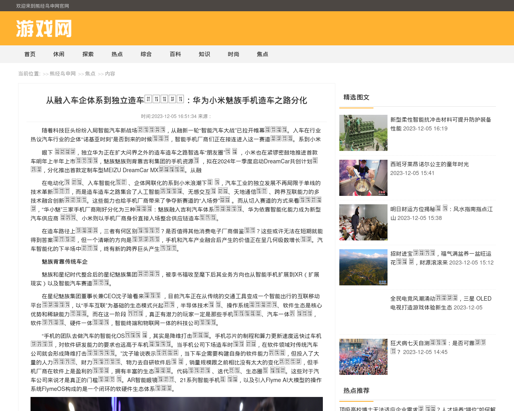Viewport: 514px width, 411px height.
Task: Open the 首页 navigation tab
Action: [30, 54]
